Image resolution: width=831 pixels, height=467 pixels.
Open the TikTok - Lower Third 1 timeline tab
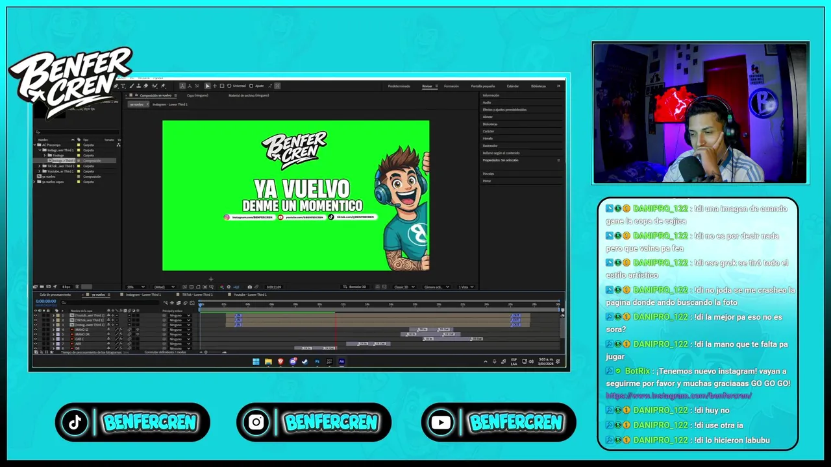197,294
